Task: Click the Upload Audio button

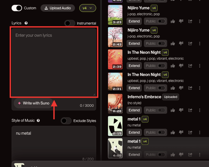Action: pyautogui.click(x=58, y=8)
